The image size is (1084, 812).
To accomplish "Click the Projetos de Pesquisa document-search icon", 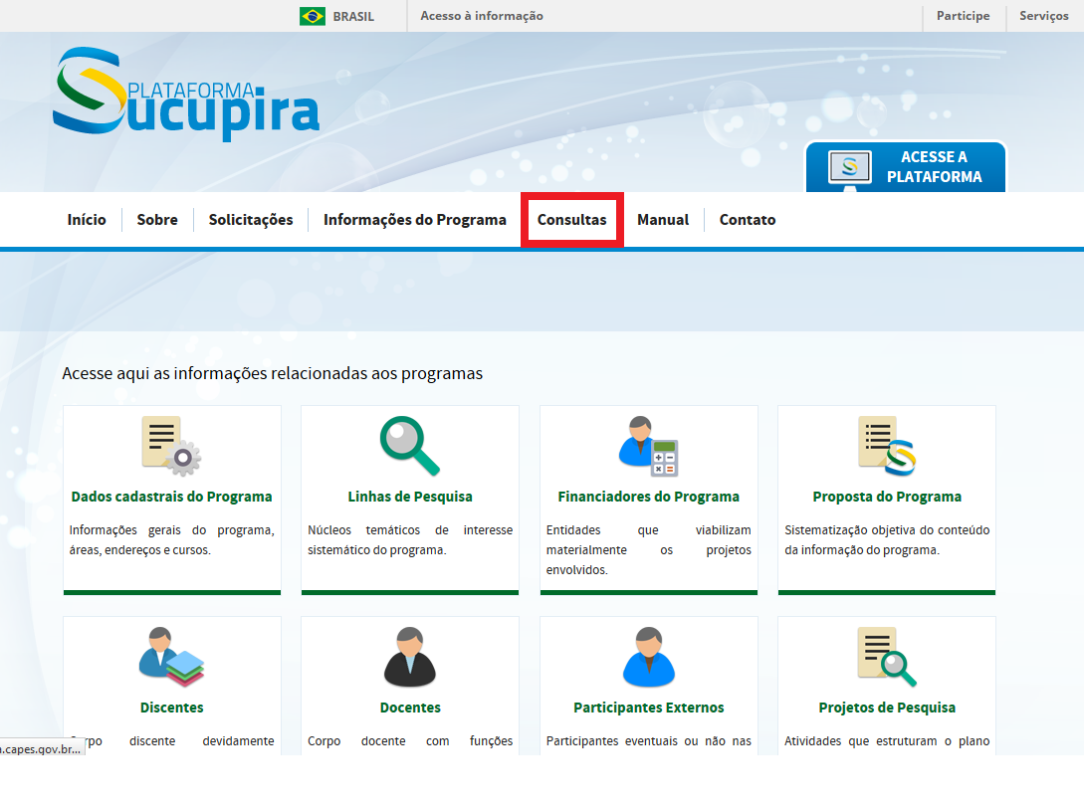I will tap(887, 657).
